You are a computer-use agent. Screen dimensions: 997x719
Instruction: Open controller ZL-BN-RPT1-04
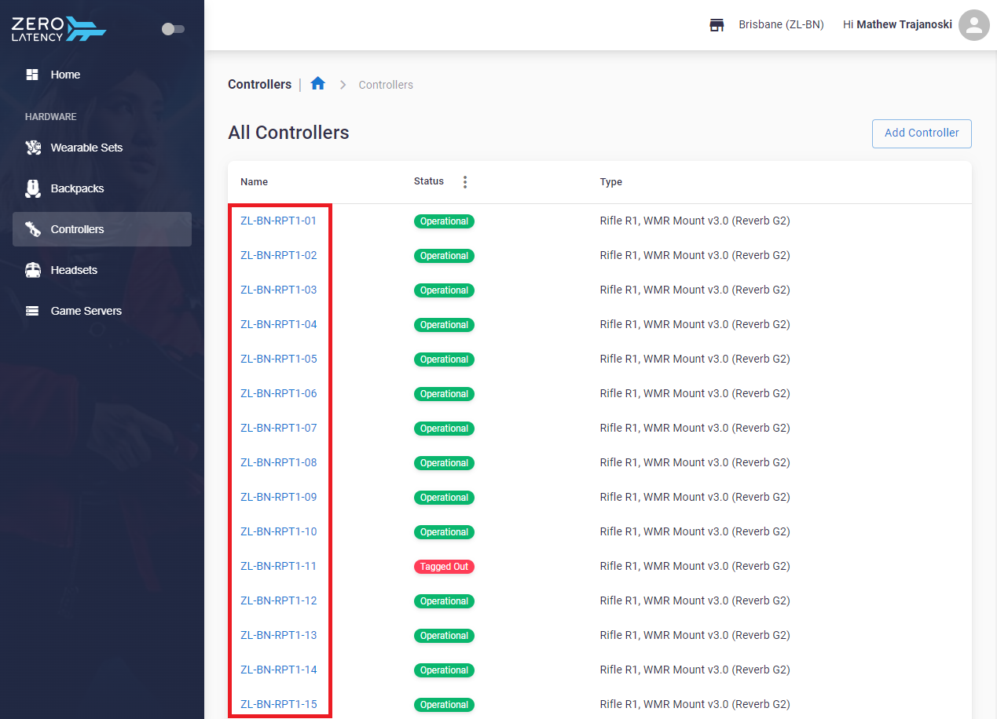coord(278,324)
